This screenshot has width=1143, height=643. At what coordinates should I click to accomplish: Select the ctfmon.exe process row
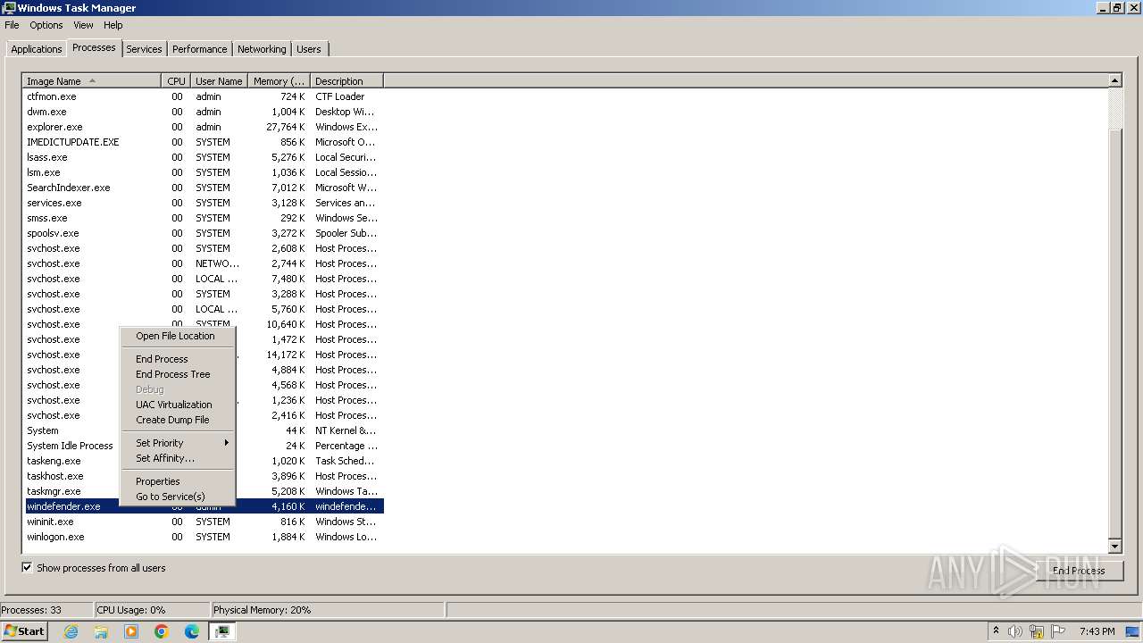pyautogui.click(x=203, y=96)
